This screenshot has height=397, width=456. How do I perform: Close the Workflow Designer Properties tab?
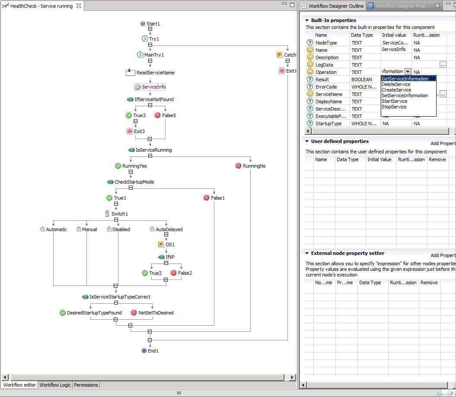437,6
